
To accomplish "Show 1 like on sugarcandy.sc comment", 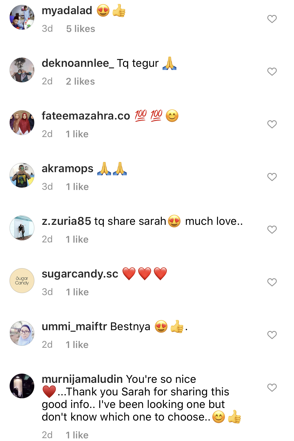I will (77, 292).
